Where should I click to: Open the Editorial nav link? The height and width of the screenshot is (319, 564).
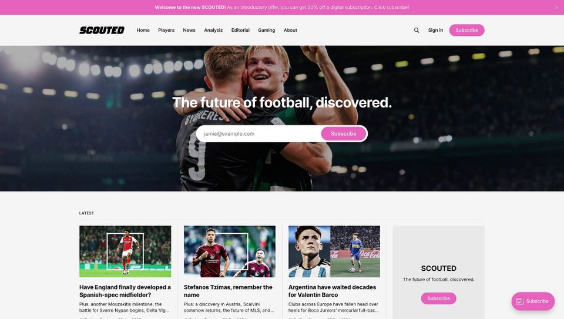pyautogui.click(x=240, y=30)
